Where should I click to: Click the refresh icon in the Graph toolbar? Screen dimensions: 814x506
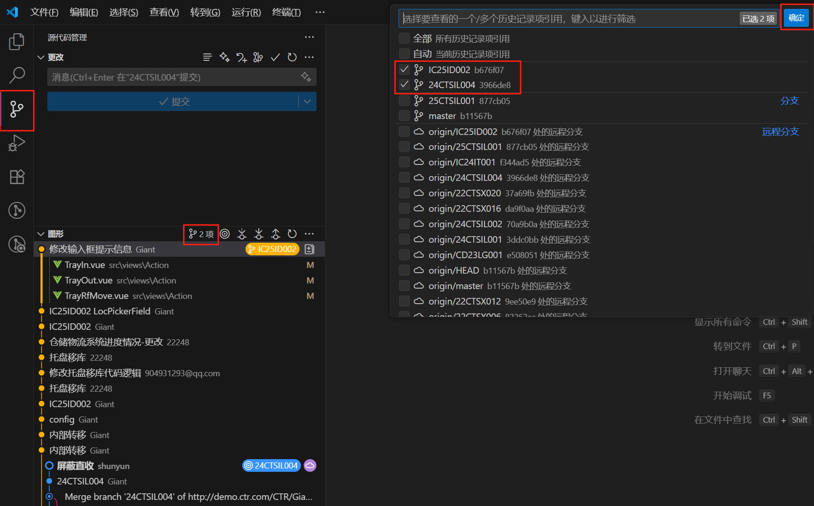[x=292, y=234]
